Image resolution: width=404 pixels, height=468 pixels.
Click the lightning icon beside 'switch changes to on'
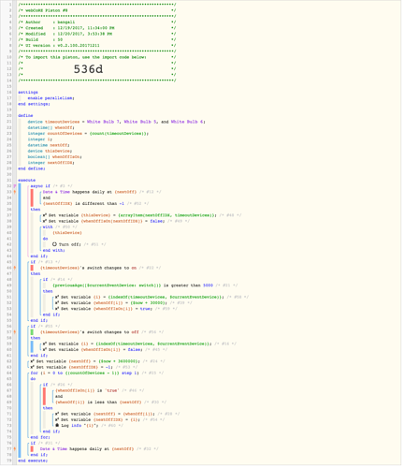[x=14, y=269]
